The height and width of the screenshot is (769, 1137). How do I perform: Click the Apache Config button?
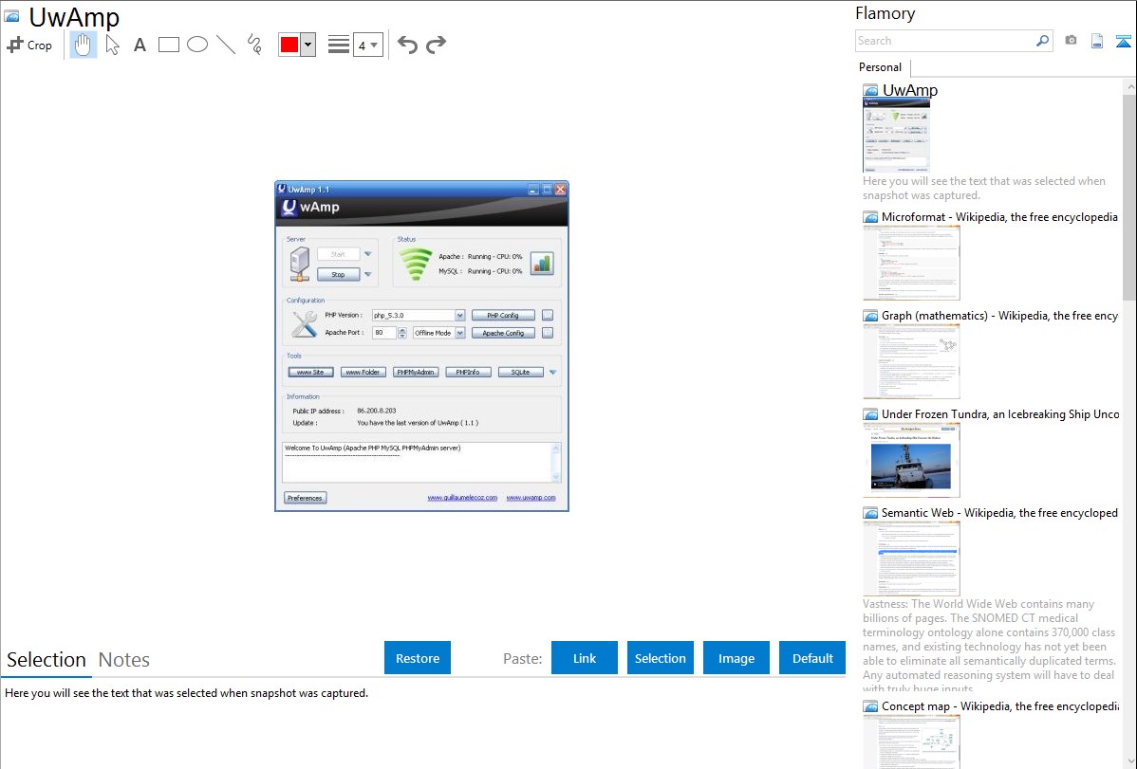[503, 333]
